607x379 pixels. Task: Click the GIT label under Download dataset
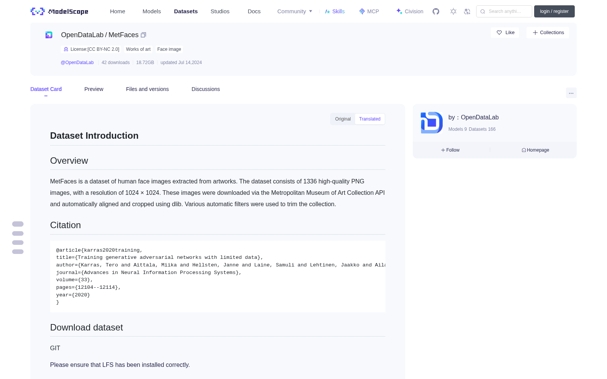55,348
